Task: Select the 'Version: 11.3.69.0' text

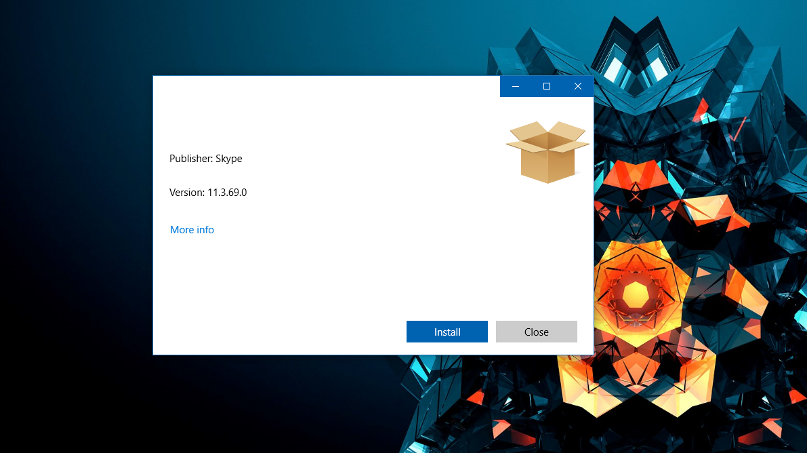Action: pos(208,192)
